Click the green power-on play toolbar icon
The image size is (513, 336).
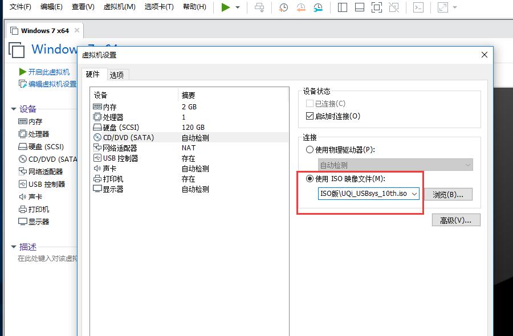225,7
